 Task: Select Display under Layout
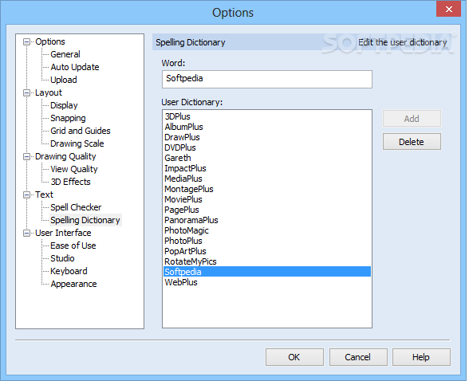point(64,105)
